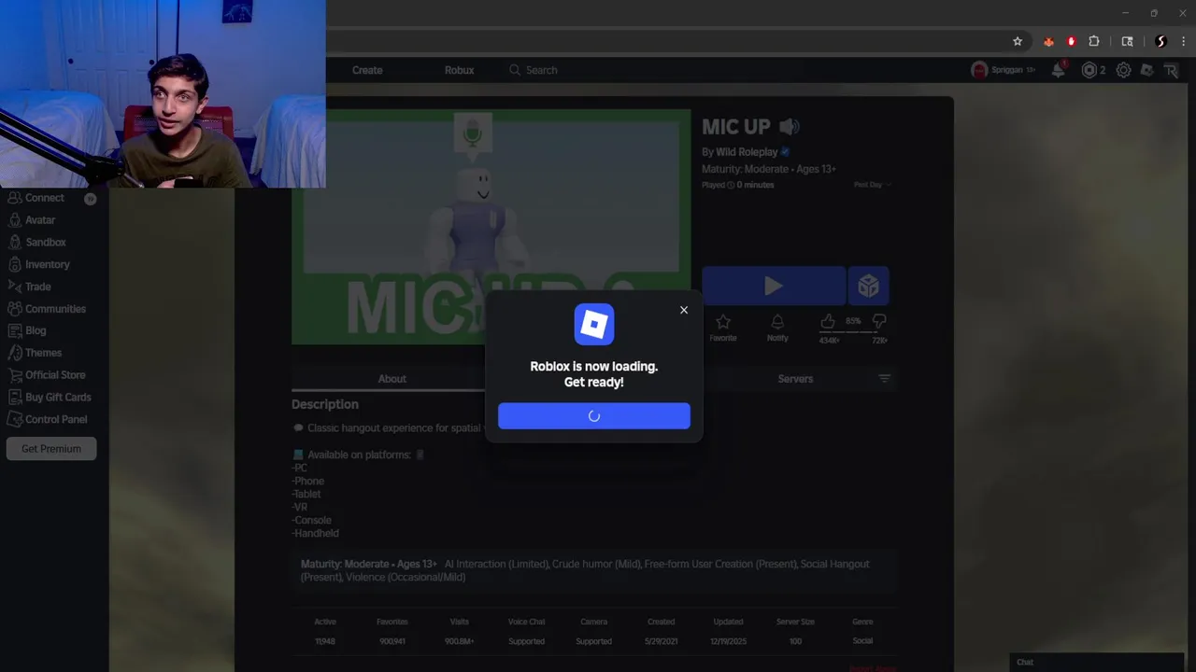
Task: Toggle Notify bell for MIC UP
Action: pyautogui.click(x=777, y=327)
